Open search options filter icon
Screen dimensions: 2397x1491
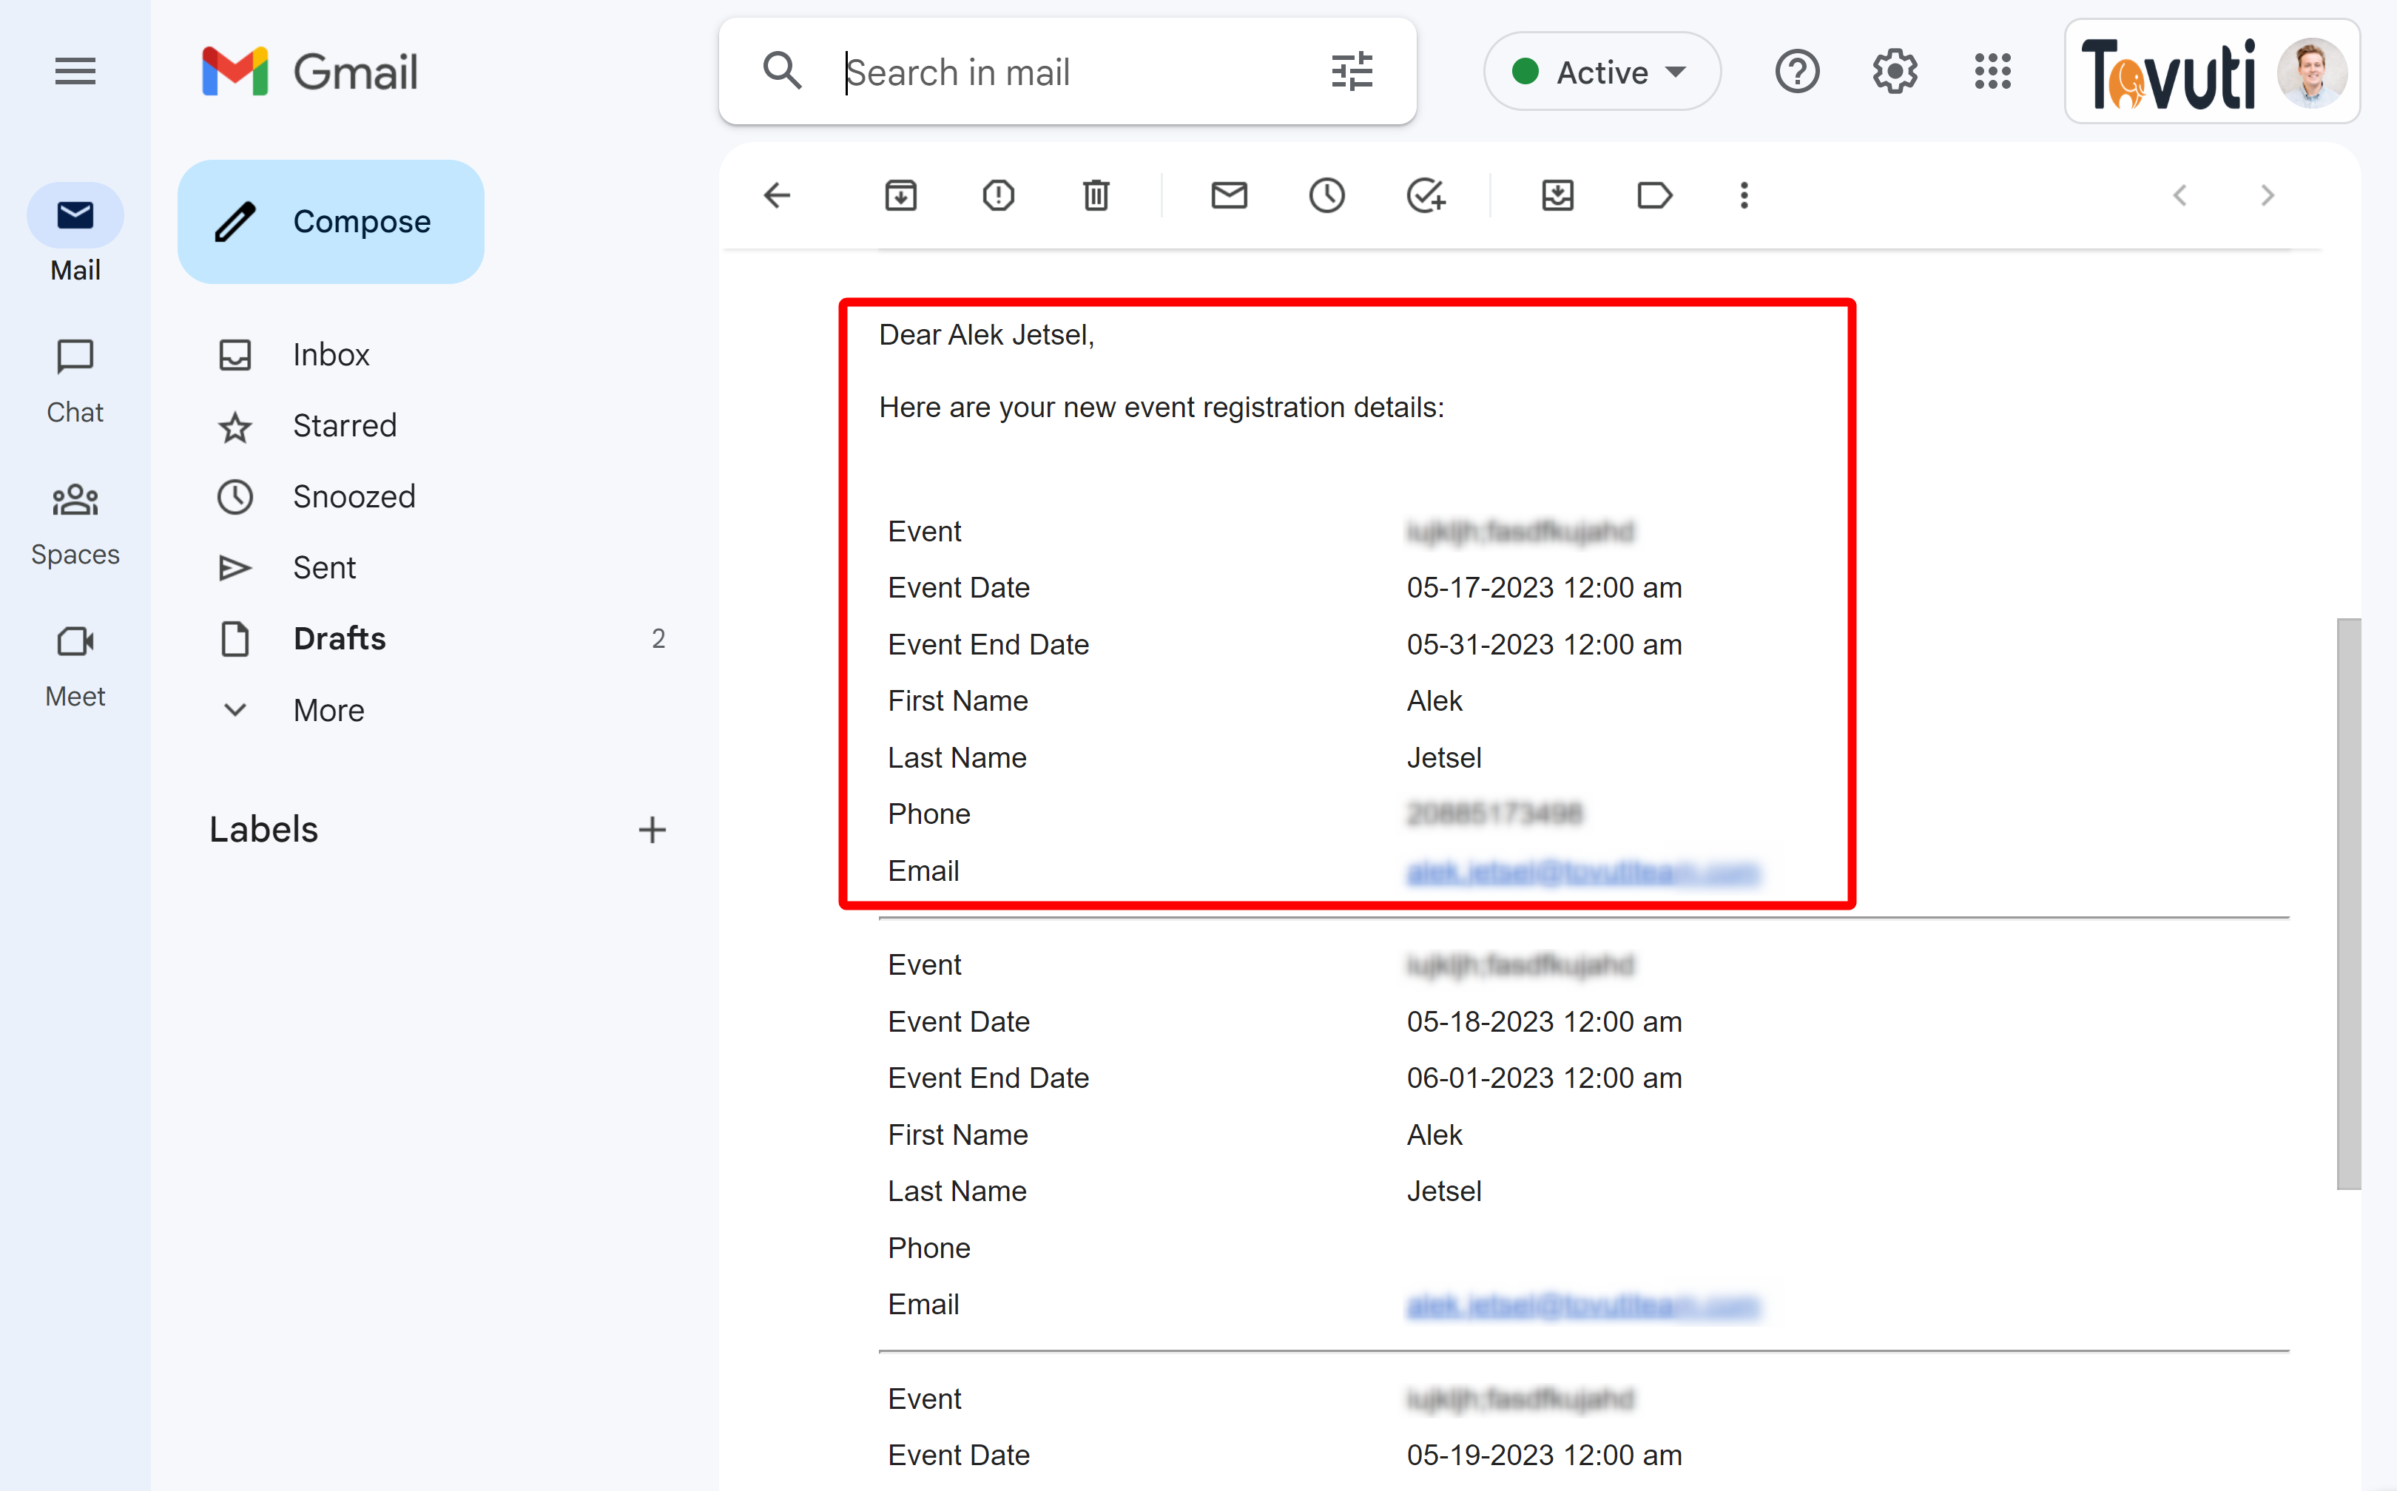coord(1352,72)
